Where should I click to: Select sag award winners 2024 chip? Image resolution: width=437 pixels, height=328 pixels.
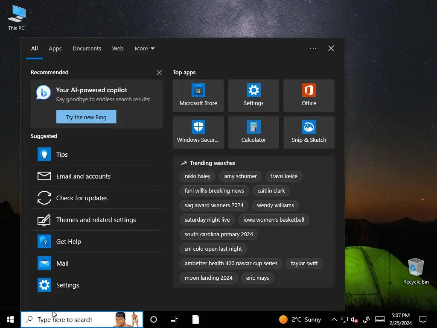point(214,205)
